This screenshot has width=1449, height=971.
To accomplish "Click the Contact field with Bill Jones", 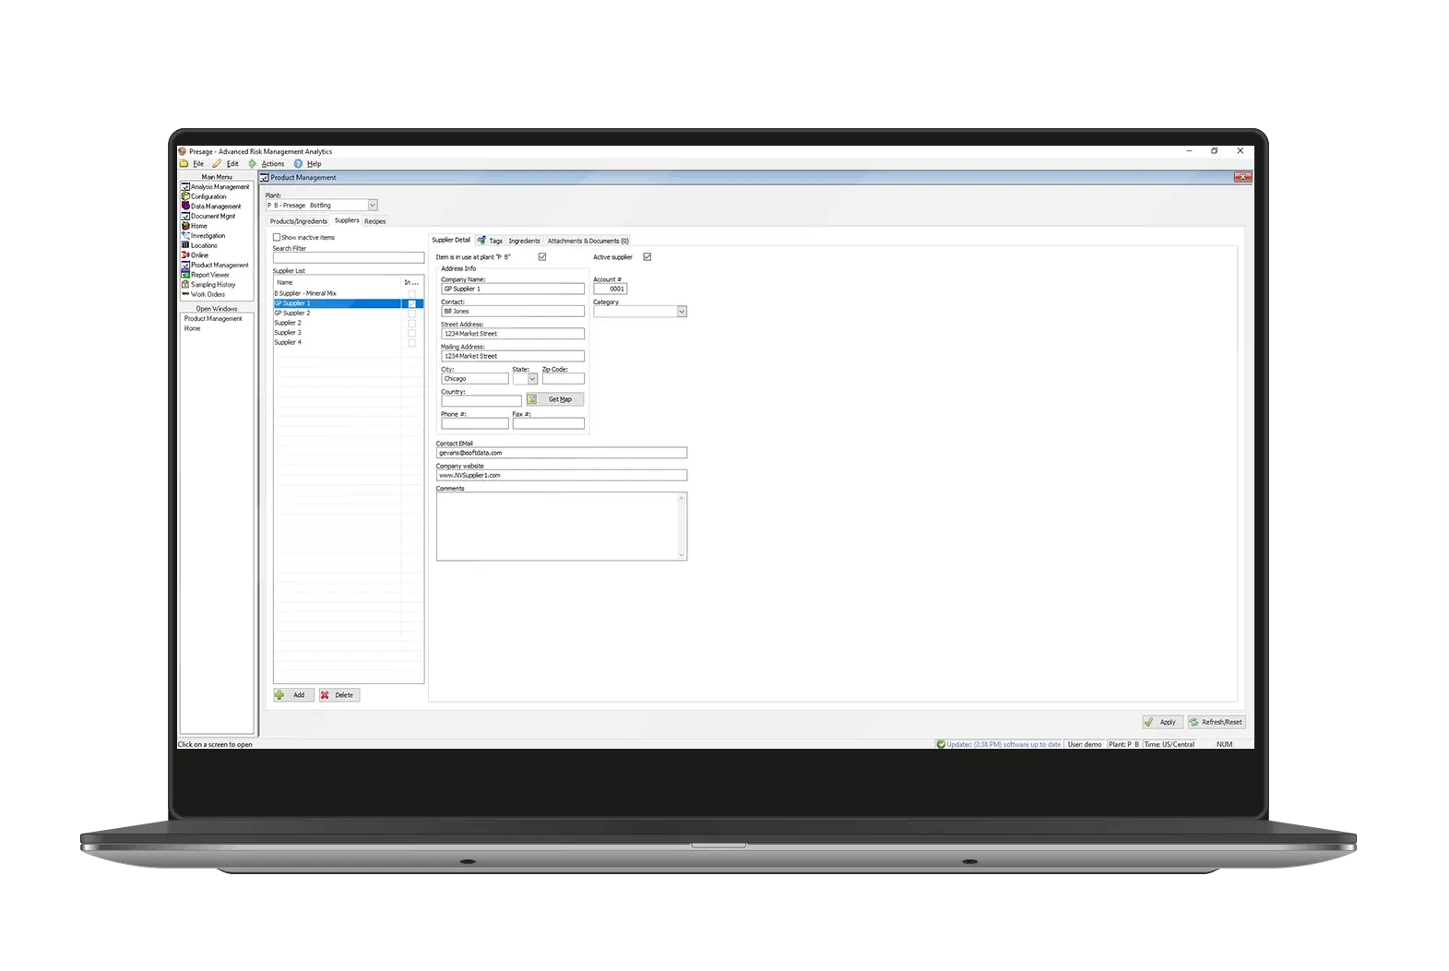I will (513, 312).
